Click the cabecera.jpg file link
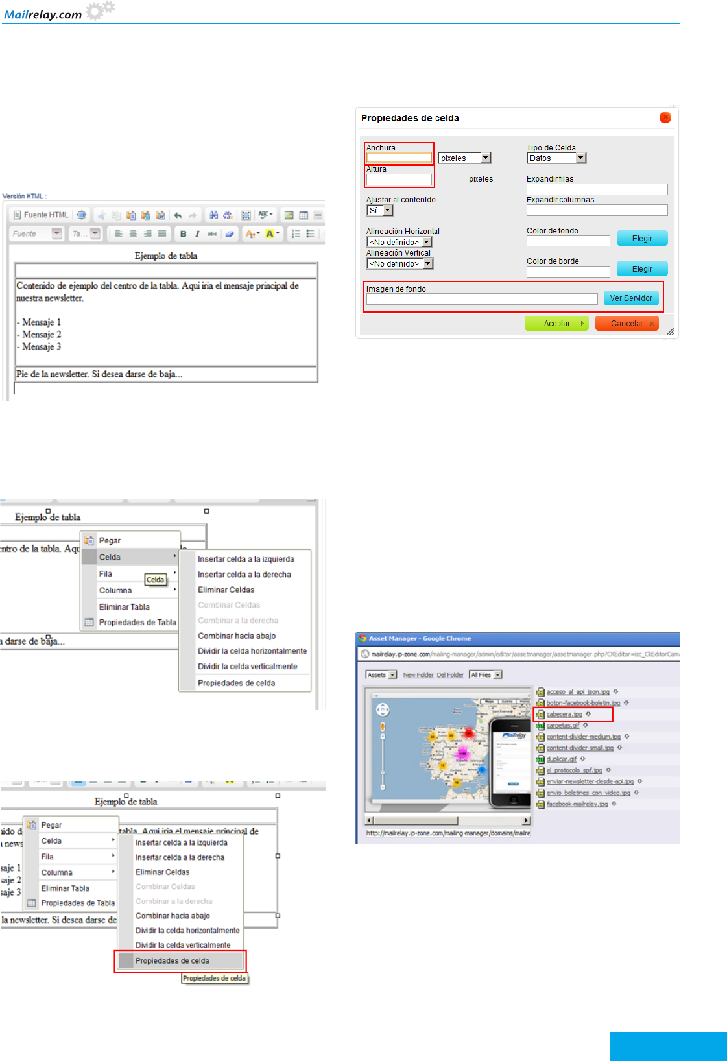The image size is (727, 1061). (x=564, y=715)
